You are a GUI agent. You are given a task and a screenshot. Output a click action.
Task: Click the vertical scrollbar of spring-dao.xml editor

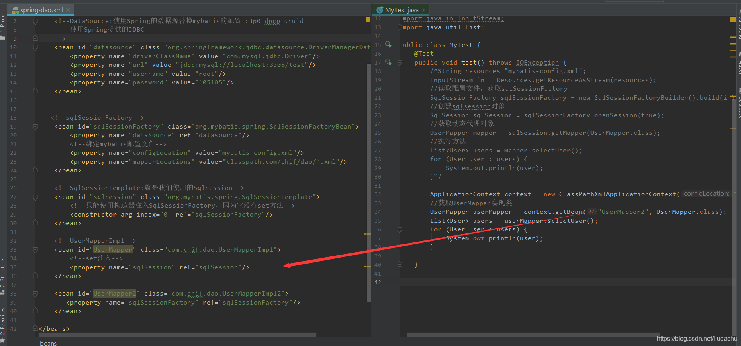point(368,183)
